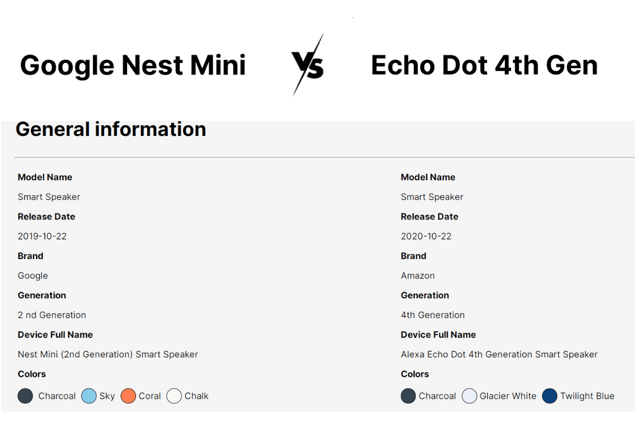Click the General information heading

point(111,129)
